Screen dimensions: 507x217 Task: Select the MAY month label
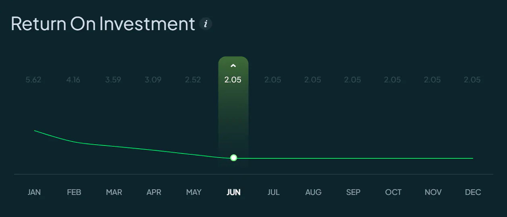[194, 192]
